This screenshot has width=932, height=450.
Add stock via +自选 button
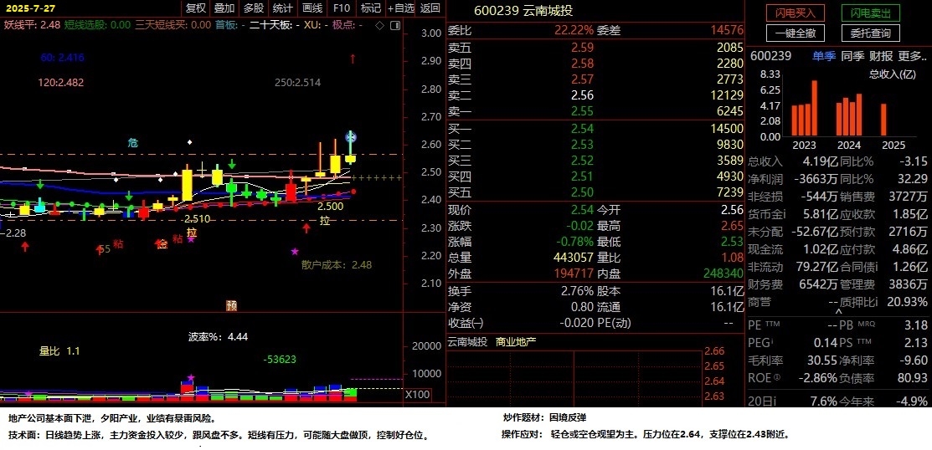pos(400,8)
